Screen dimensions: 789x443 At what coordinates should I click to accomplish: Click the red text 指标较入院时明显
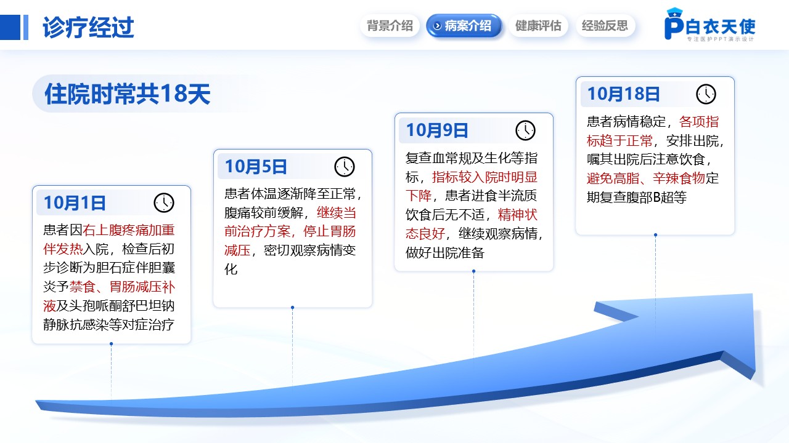coord(484,177)
